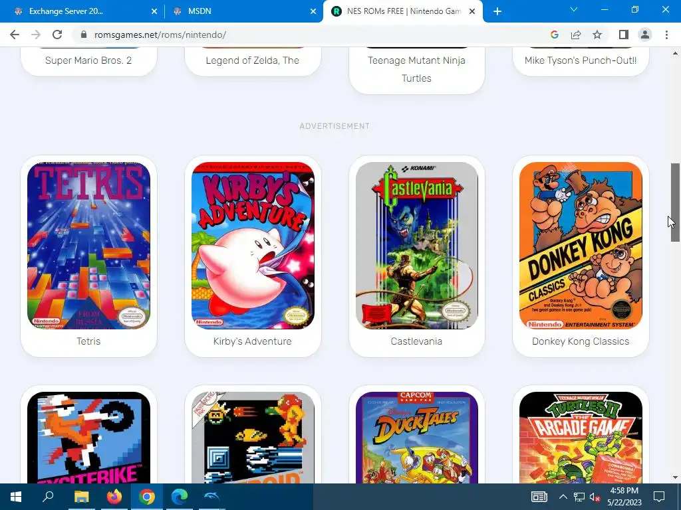
Task: Close the NES ROMs FREE tab
Action: [472, 11]
